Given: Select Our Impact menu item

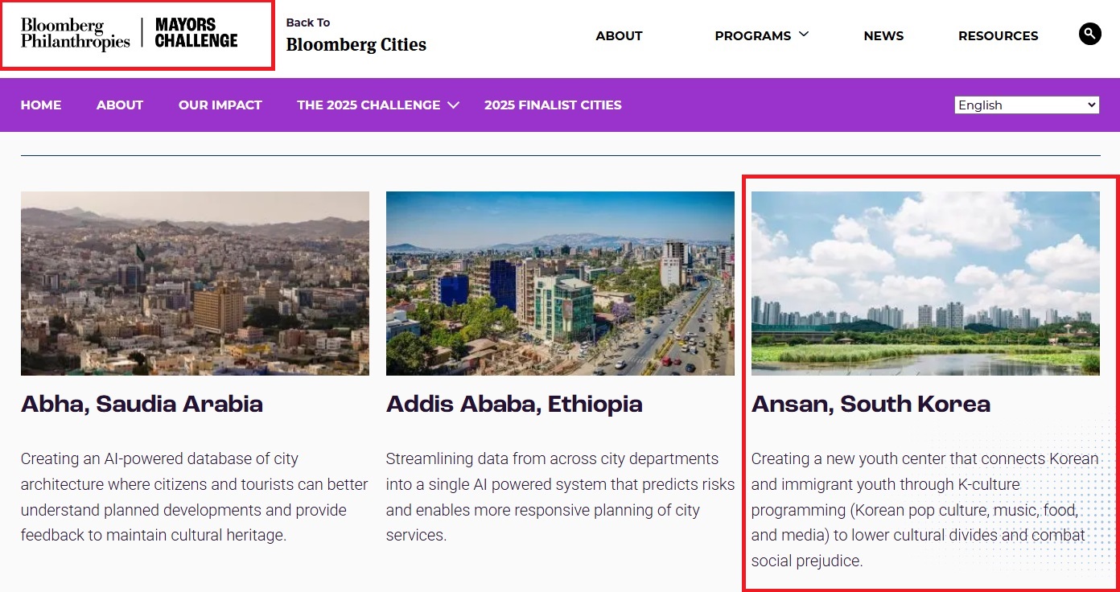Looking at the screenshot, I should [220, 105].
